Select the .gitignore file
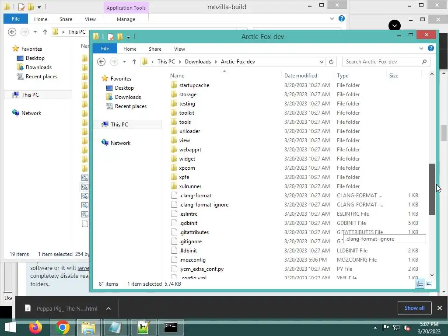The image size is (448, 336). pos(191,241)
